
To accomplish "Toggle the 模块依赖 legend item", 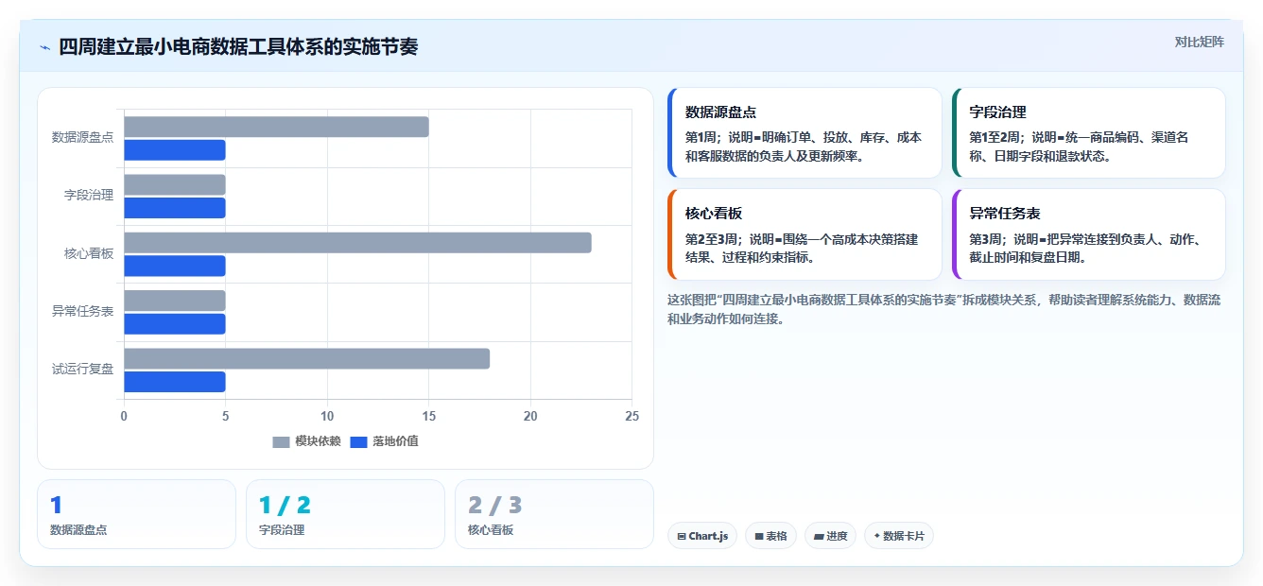I will point(306,441).
